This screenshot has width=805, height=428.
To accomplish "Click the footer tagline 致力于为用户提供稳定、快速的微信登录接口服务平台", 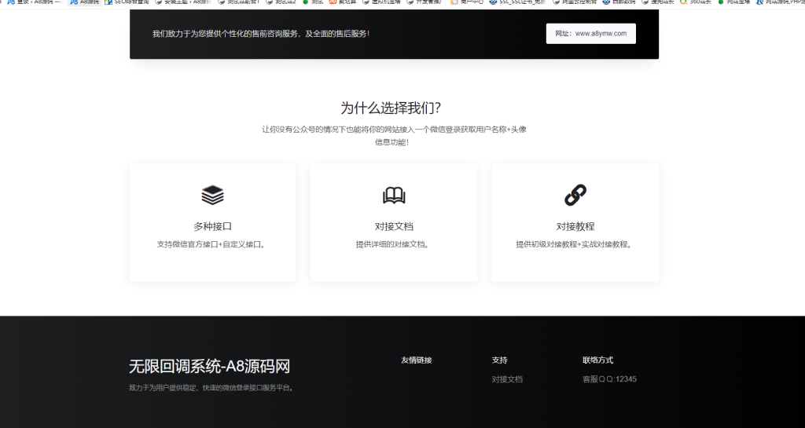I will 212,388.
